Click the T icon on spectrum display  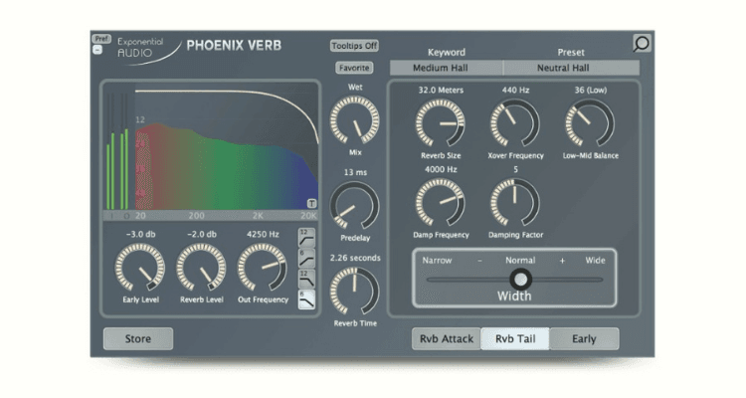[x=312, y=204]
